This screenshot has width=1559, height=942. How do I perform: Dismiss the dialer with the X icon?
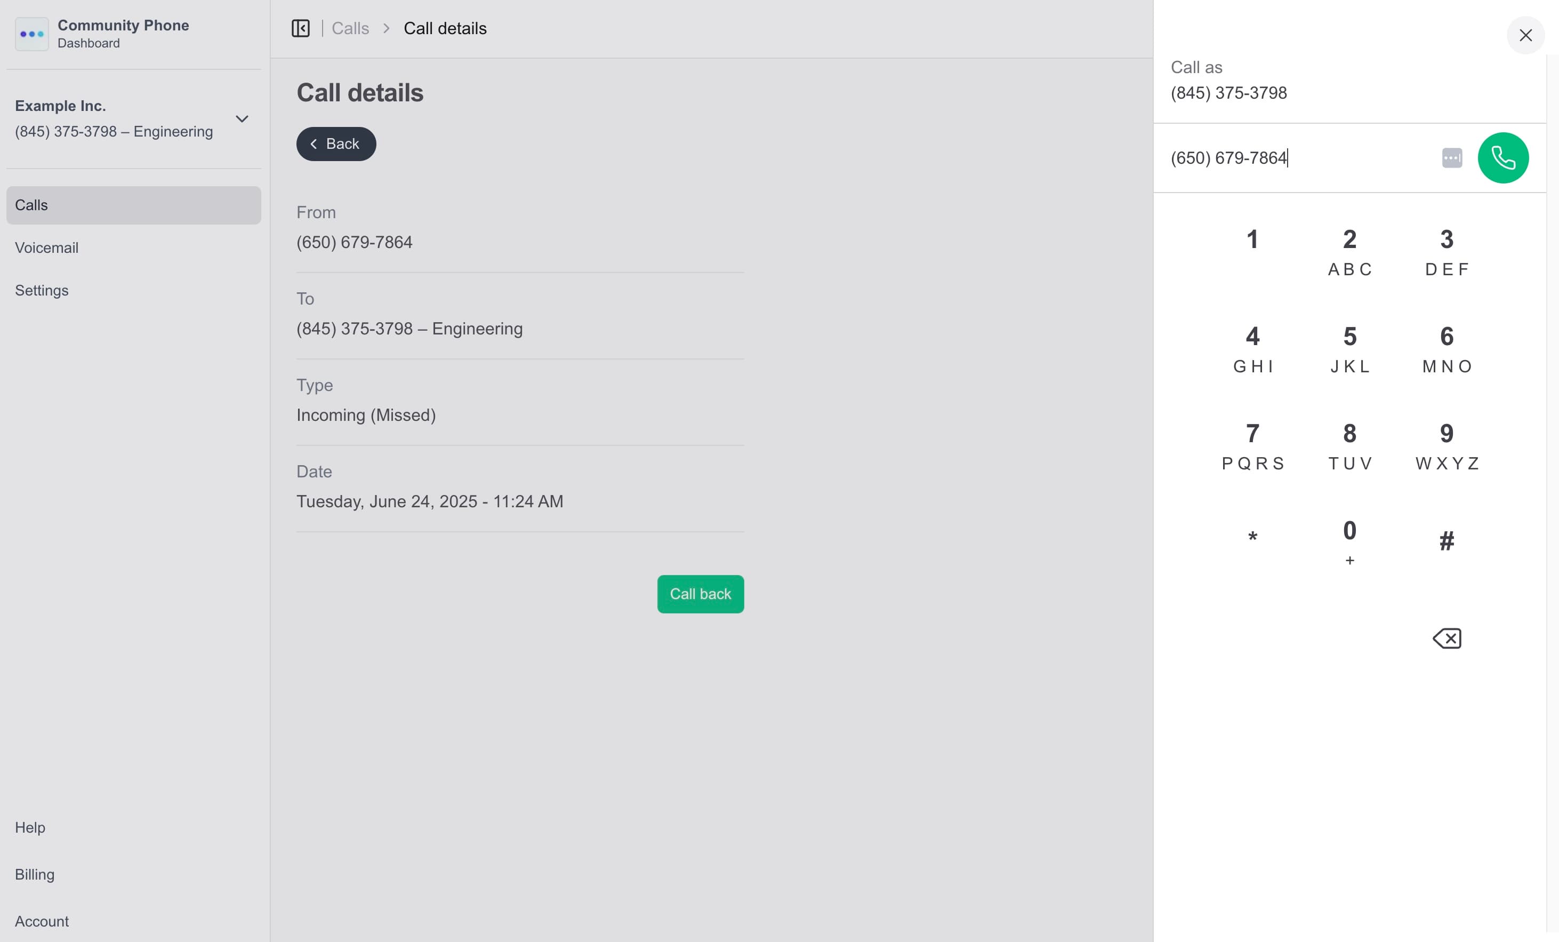[1526, 35]
